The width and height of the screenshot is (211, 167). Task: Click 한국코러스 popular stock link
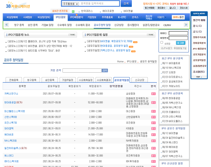click(87, 11)
